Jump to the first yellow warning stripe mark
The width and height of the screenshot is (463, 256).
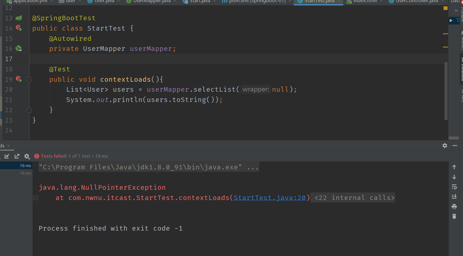[445, 34]
